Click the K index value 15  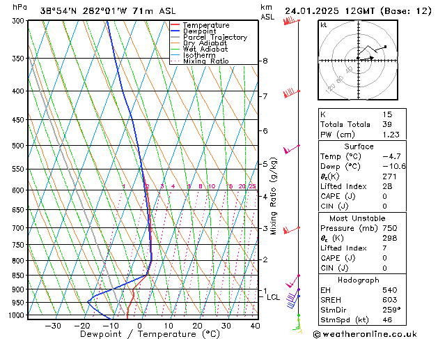click(387, 114)
